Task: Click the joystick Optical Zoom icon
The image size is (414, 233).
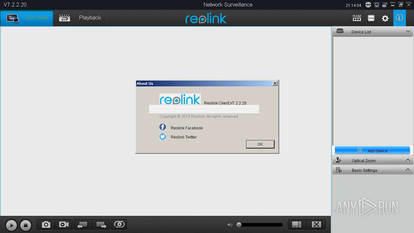Action: [x=339, y=160]
